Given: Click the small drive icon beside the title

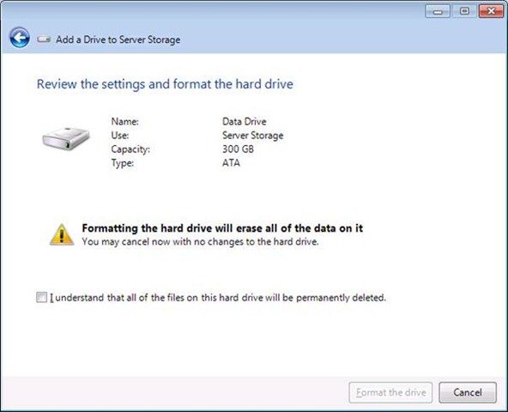Looking at the screenshot, I should coord(44,39).
